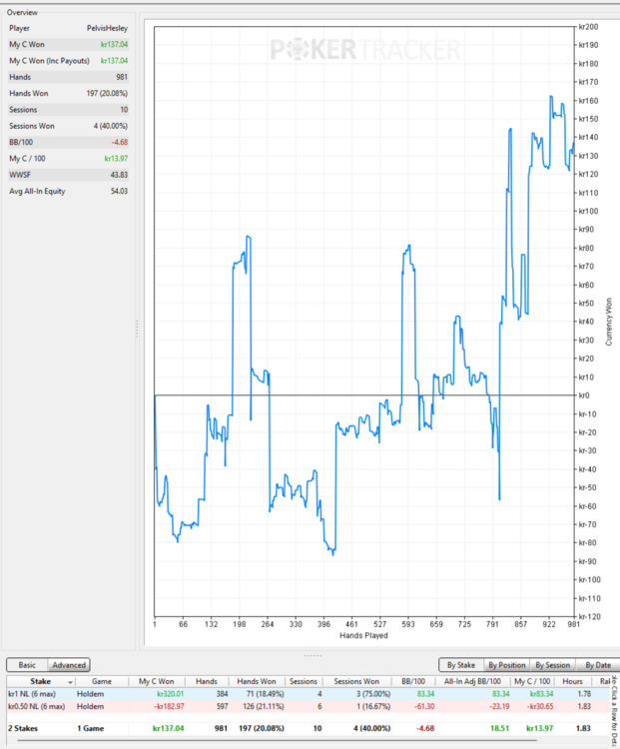Click the 71 (18.49%) hands won cell
This screenshot has width=620, height=749.
tap(266, 694)
